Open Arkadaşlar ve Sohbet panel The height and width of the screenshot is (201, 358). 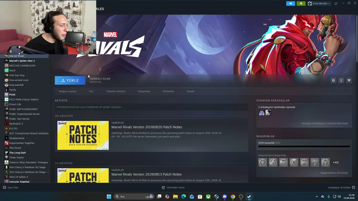tap(339, 188)
